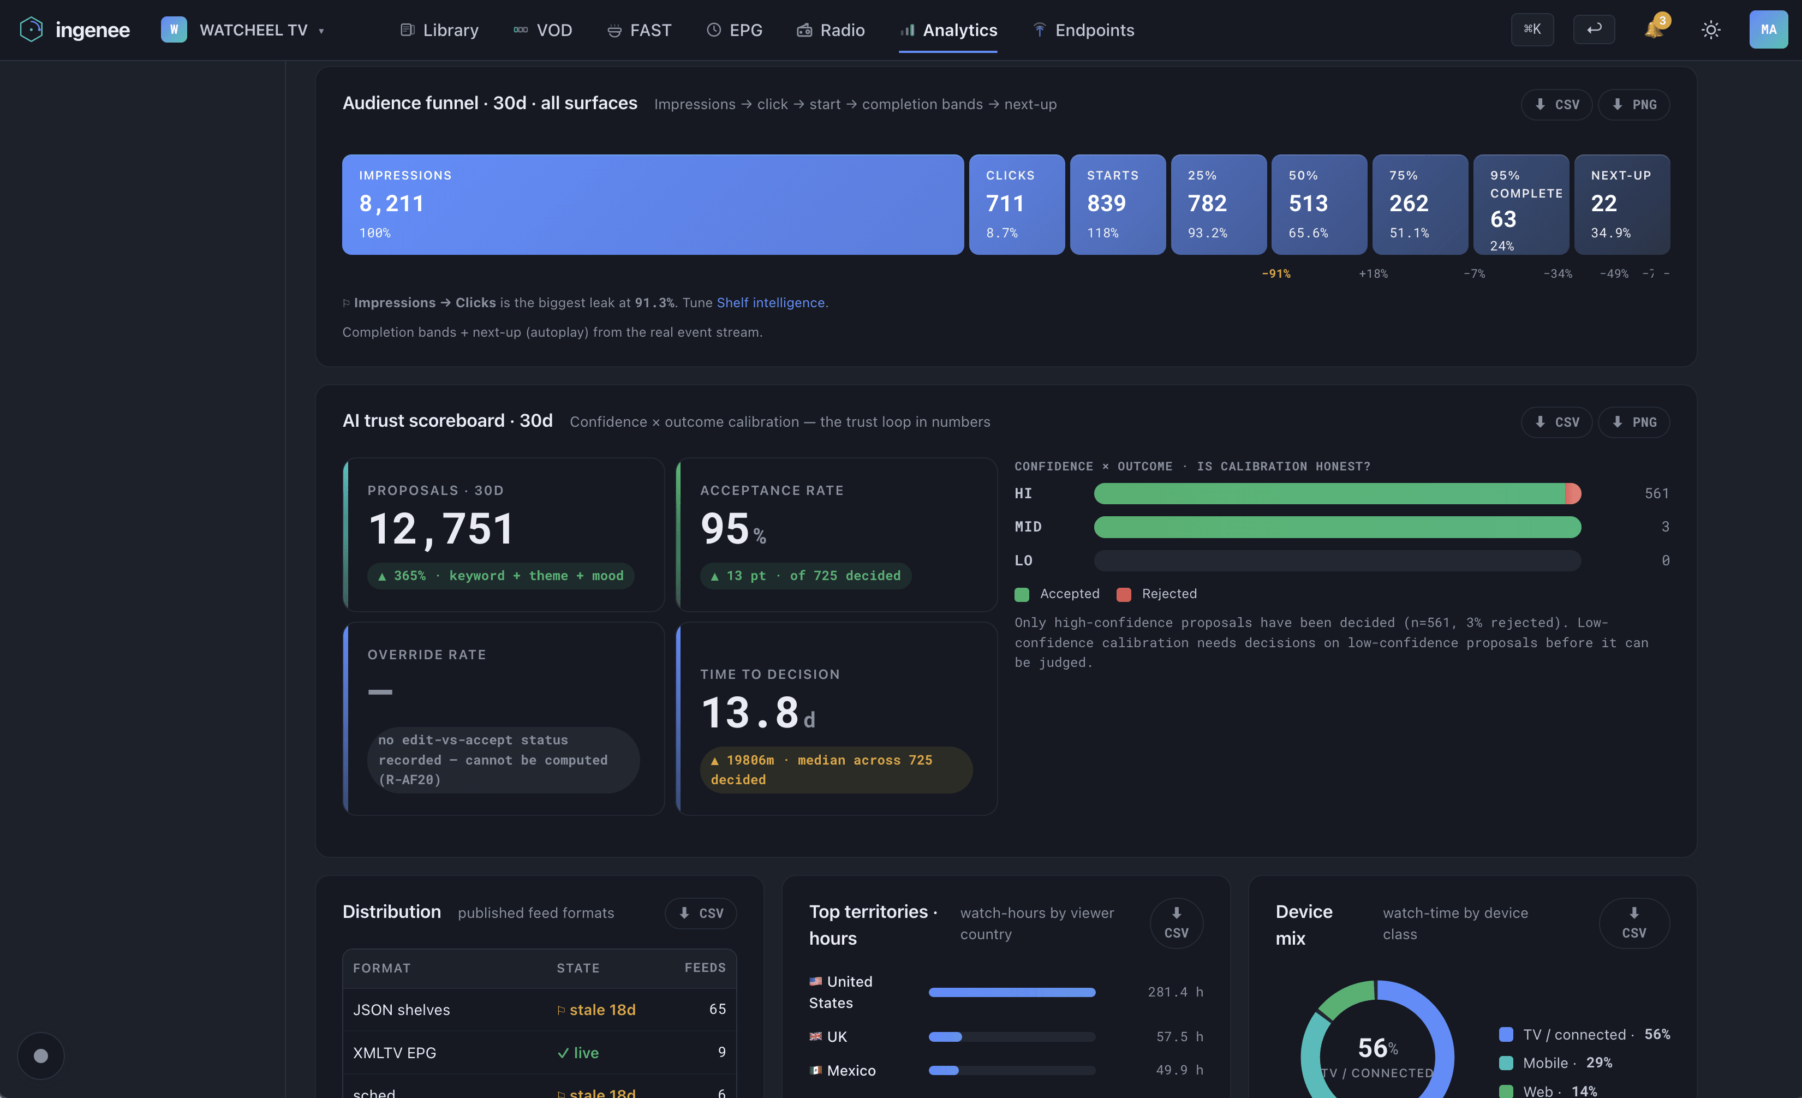Export Device mix CSV

[x=1634, y=923]
